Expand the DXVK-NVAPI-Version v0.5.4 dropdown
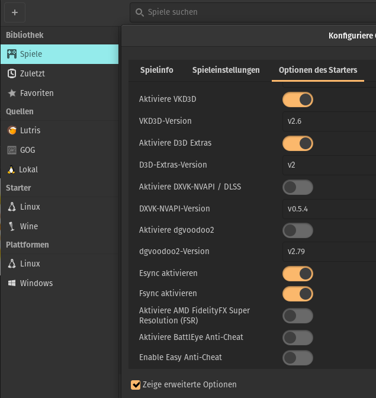This screenshot has width=376, height=398. [x=329, y=208]
